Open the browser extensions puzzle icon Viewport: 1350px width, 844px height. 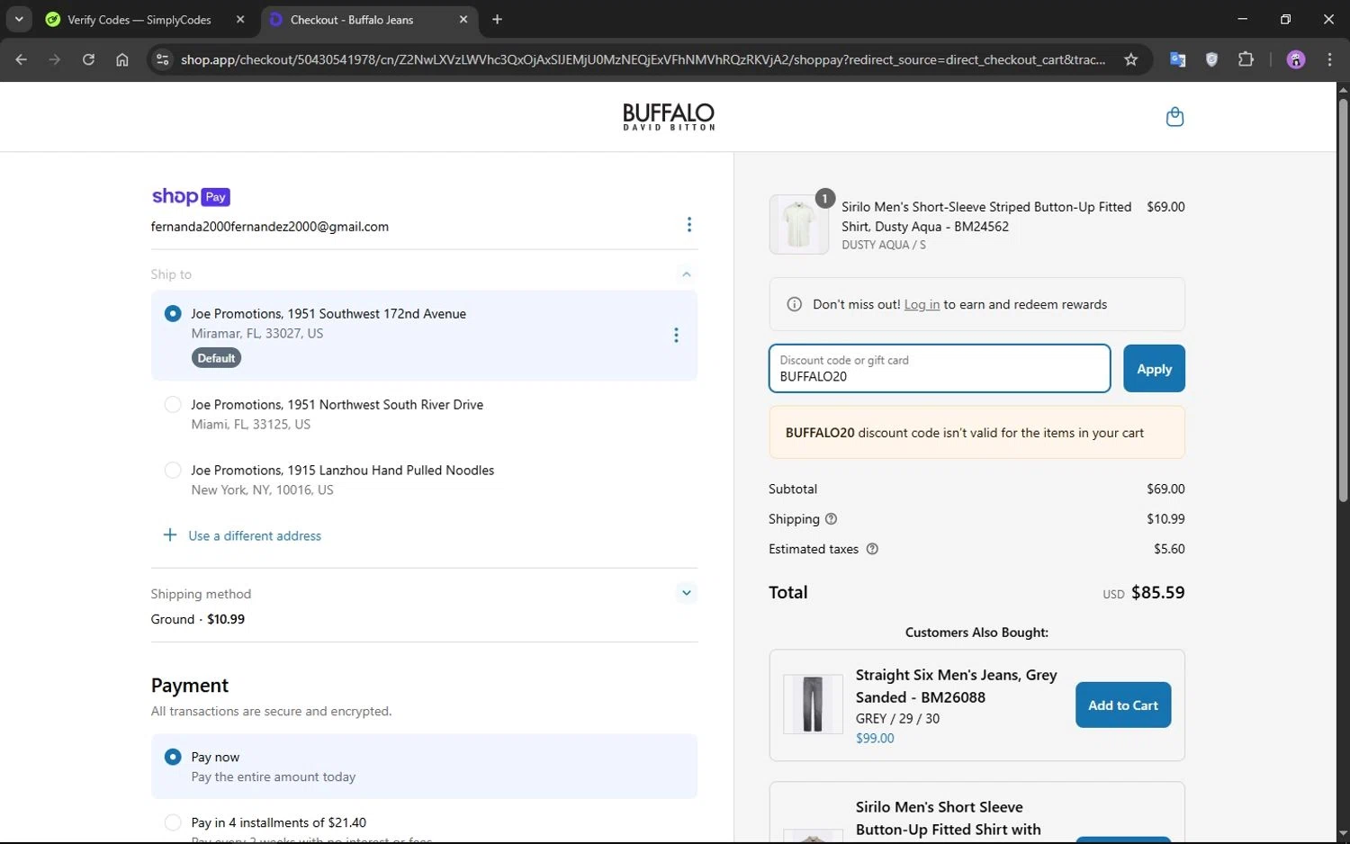click(1246, 59)
